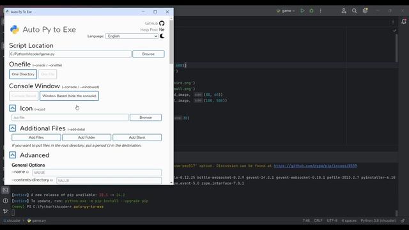409x230 pixels.
Task: Open the GitHub icon link in Auto Py to Exe
Action: point(162,23)
